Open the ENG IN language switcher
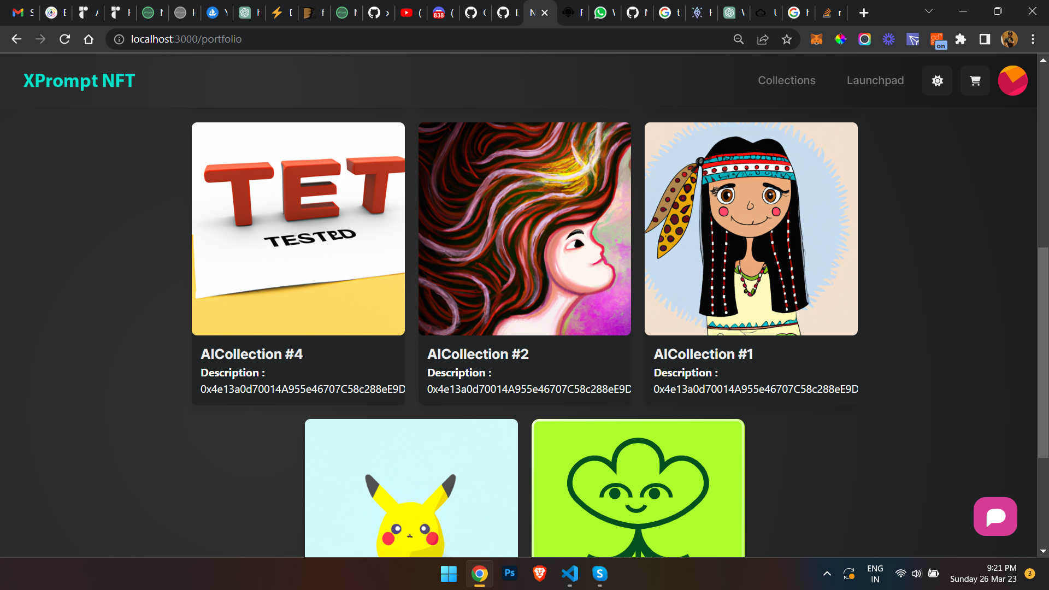The width and height of the screenshot is (1049, 590). click(x=875, y=574)
